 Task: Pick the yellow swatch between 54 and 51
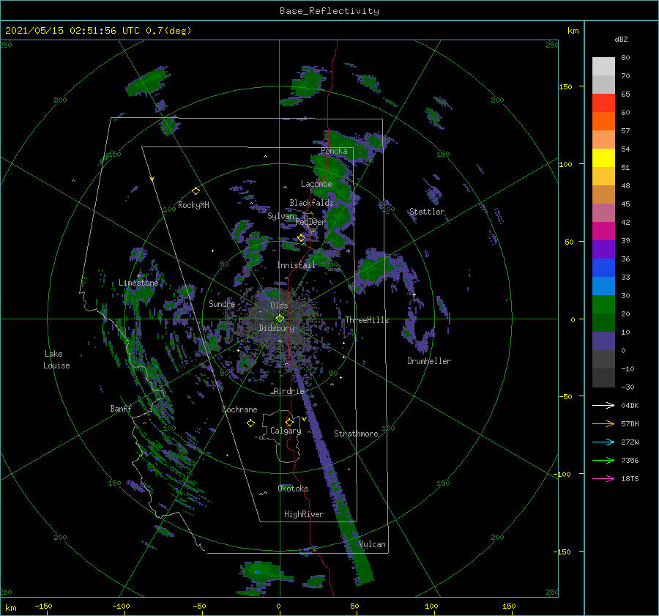(603, 158)
